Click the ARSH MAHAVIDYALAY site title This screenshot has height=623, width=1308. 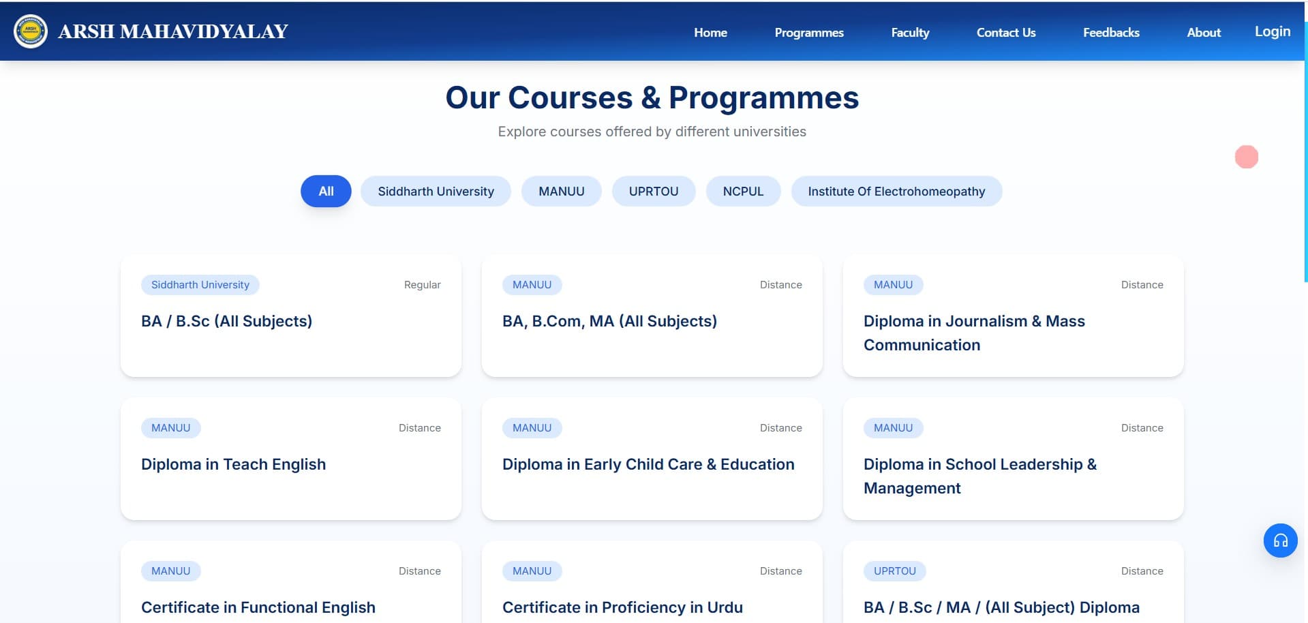click(x=173, y=31)
